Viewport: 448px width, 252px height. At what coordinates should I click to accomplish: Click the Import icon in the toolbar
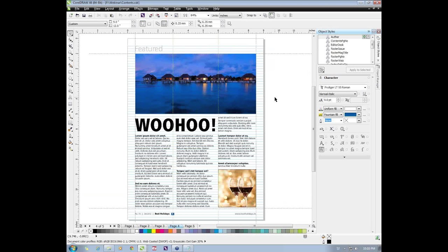pyautogui.click(x=151, y=15)
